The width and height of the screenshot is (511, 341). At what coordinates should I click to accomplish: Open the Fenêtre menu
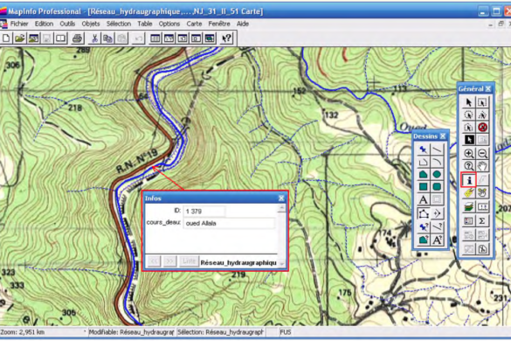(x=219, y=24)
